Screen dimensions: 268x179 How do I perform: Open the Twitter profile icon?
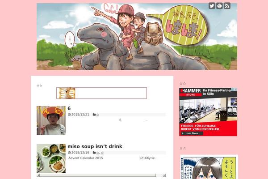click(x=212, y=6)
